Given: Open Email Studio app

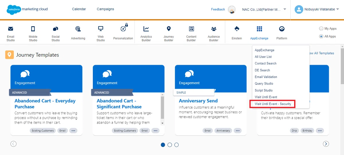Looking at the screenshot, I should point(11,33).
